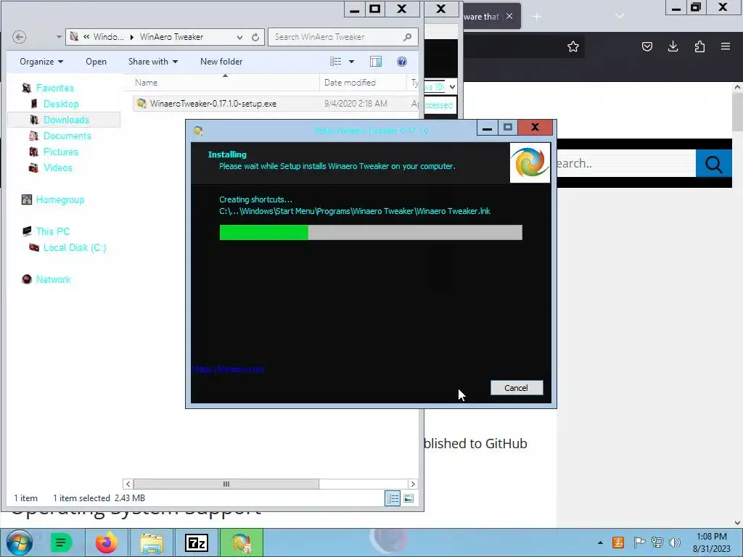Click Open in Explorer toolbar
The width and height of the screenshot is (743, 557).
click(x=97, y=62)
